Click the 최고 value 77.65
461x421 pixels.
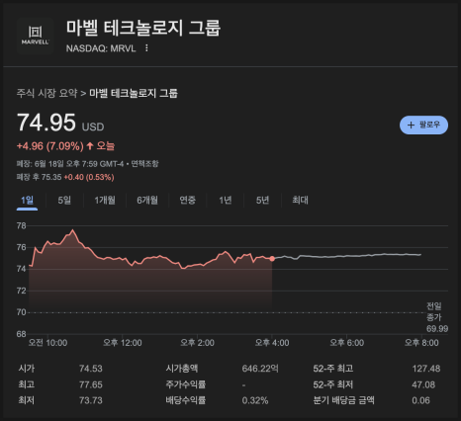(x=91, y=384)
